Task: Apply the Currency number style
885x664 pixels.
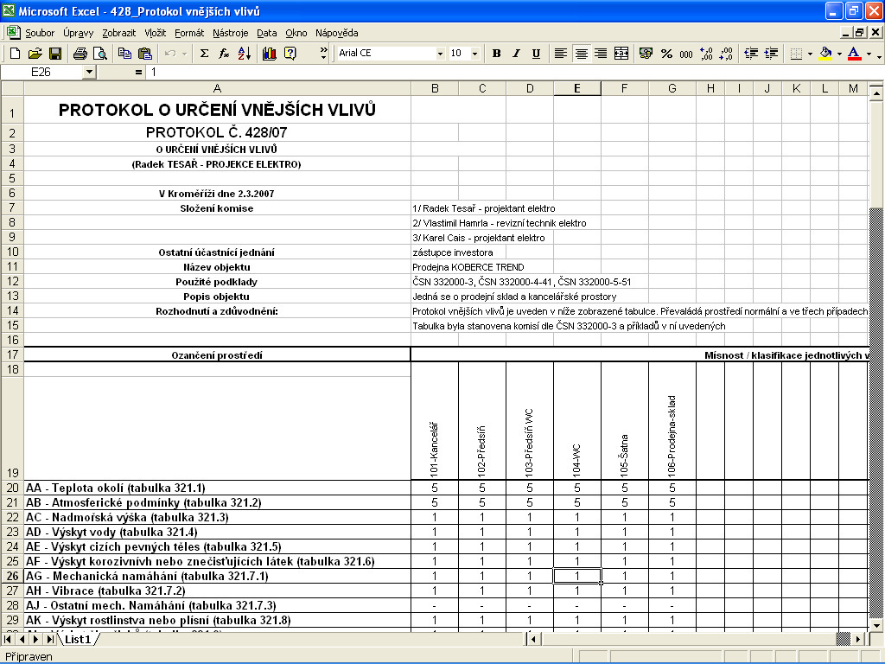Action: (646, 53)
